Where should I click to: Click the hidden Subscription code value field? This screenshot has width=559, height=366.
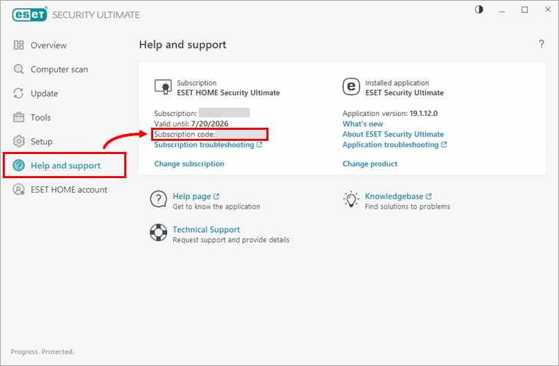[x=241, y=134]
